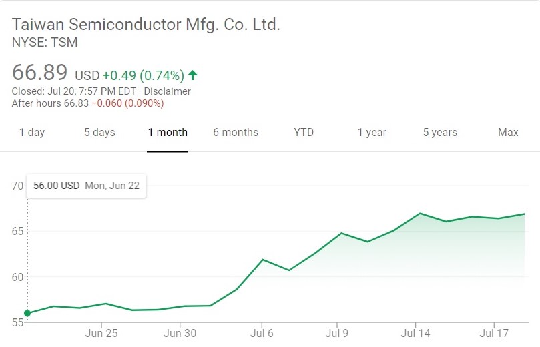
Task: Click the NYSE: TSM ticker label
Action: tap(44, 43)
